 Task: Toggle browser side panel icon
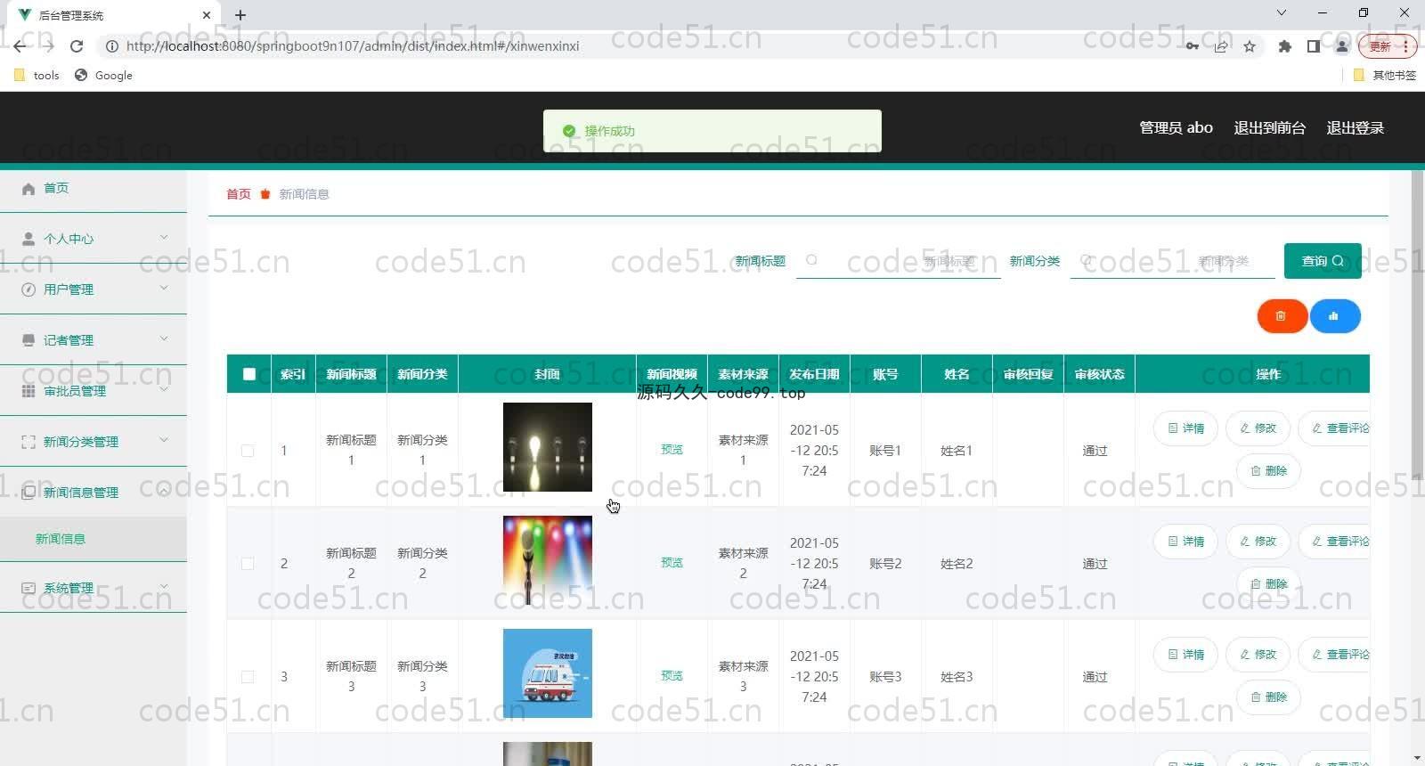click(1313, 46)
